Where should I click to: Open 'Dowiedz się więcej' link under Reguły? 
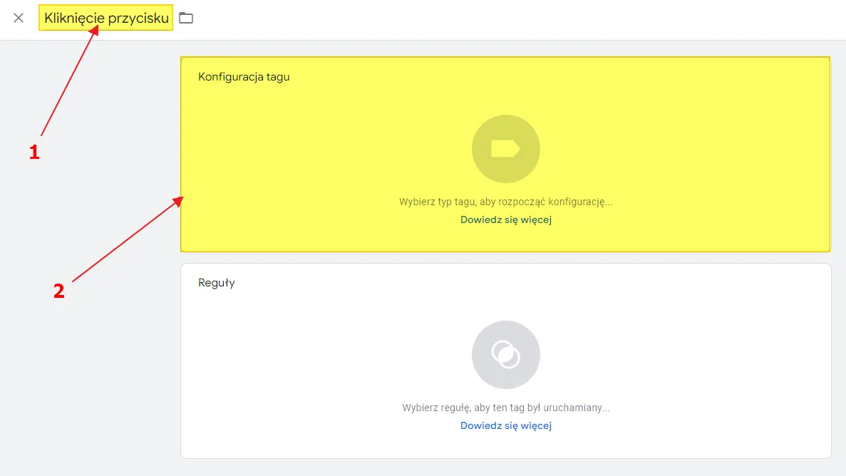pos(505,425)
